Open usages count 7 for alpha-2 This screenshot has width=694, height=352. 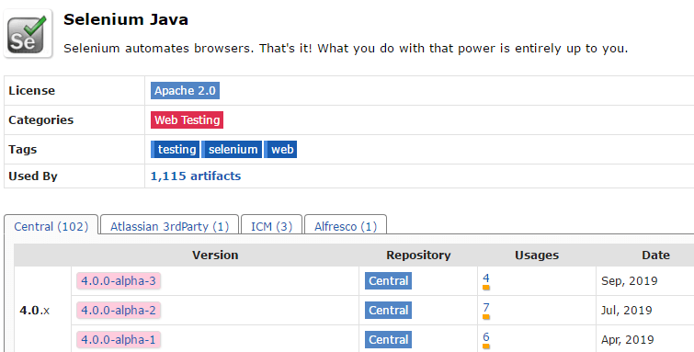click(x=486, y=307)
